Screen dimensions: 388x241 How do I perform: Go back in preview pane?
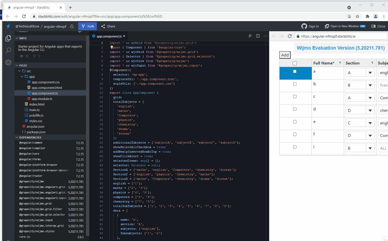[x=274, y=36]
